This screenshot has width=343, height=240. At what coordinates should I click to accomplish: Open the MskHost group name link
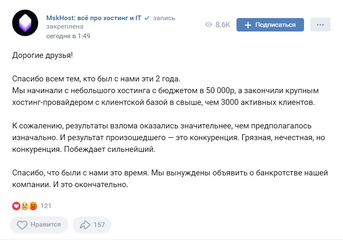coord(94,18)
